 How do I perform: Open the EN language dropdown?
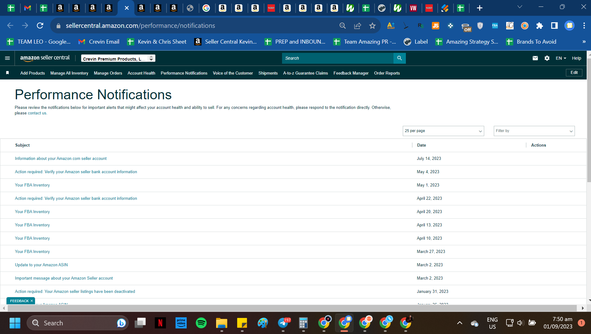click(561, 58)
